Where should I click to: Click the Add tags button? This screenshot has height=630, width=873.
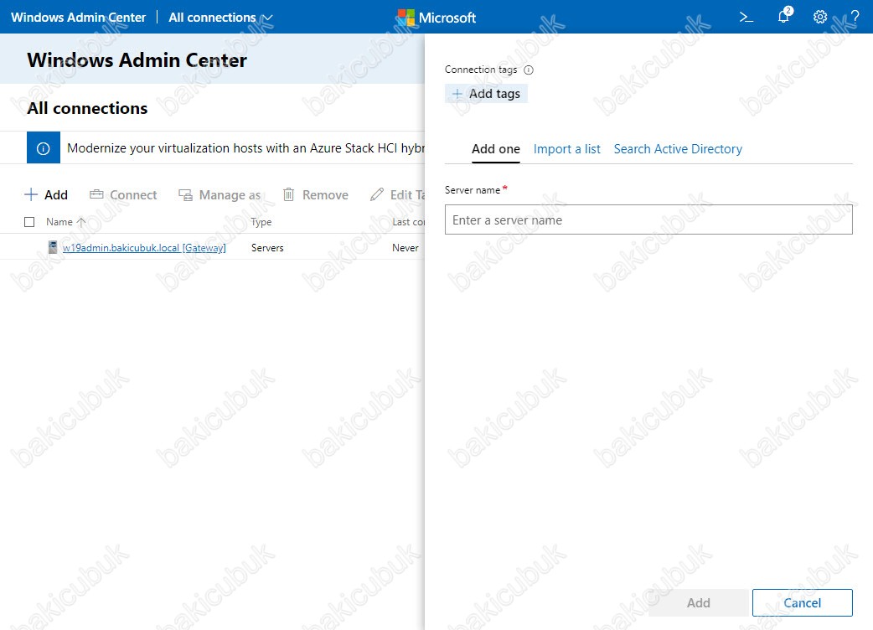pyautogui.click(x=486, y=94)
